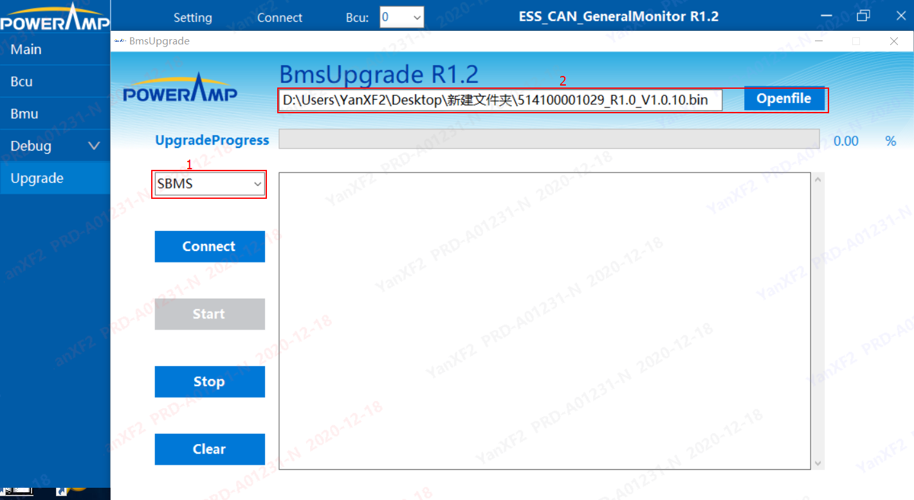Click the Openfile button
Screen dimensions: 914x500
click(x=784, y=98)
